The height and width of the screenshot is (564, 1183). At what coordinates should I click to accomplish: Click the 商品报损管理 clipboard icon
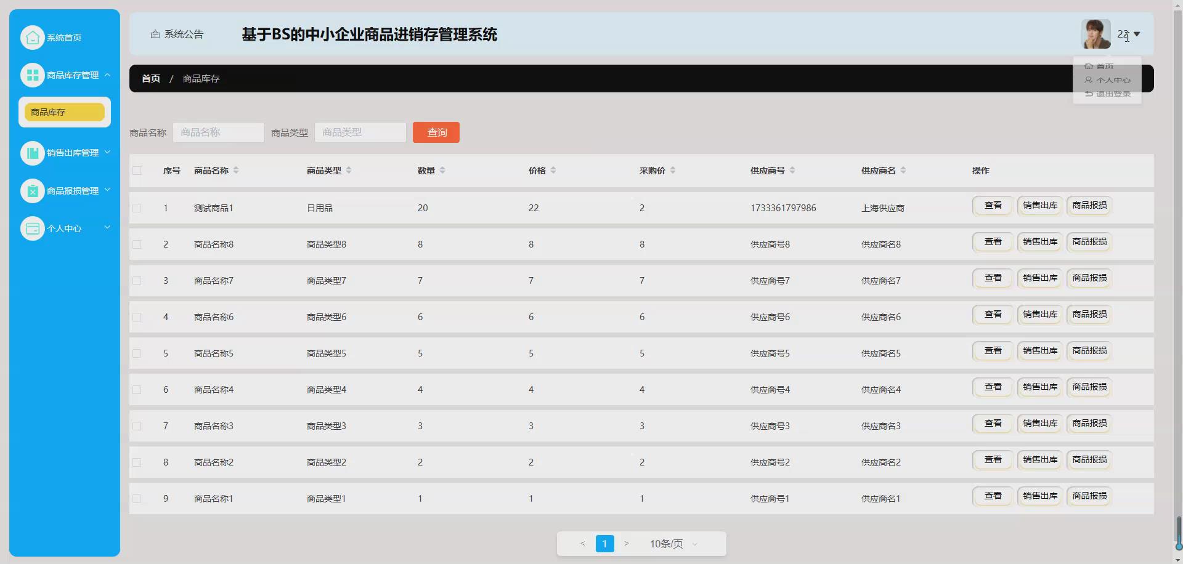33,191
